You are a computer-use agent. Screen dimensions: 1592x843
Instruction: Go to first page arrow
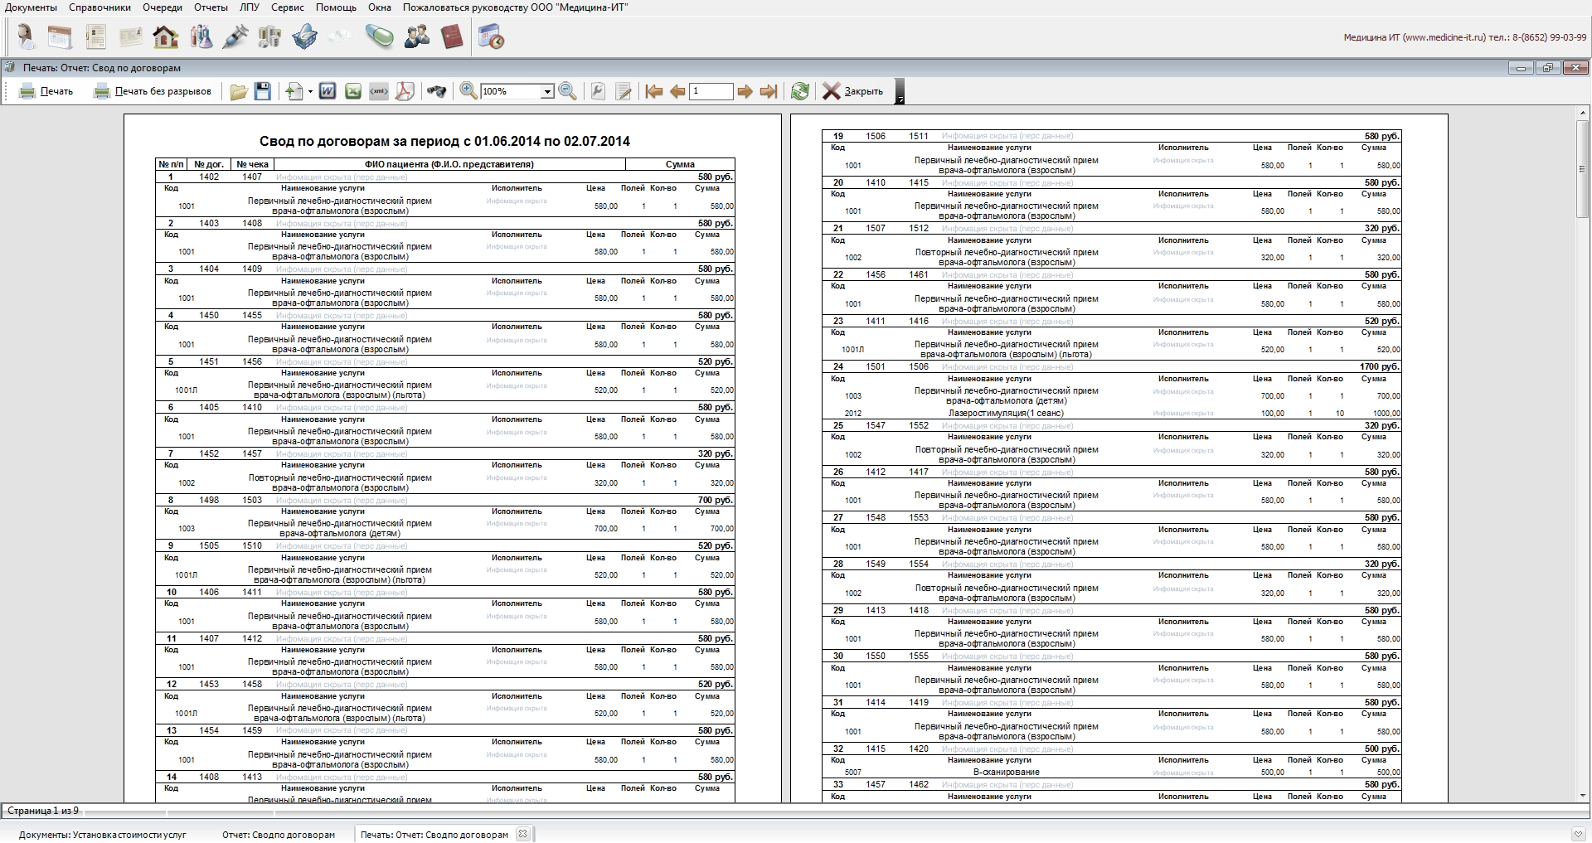654,91
